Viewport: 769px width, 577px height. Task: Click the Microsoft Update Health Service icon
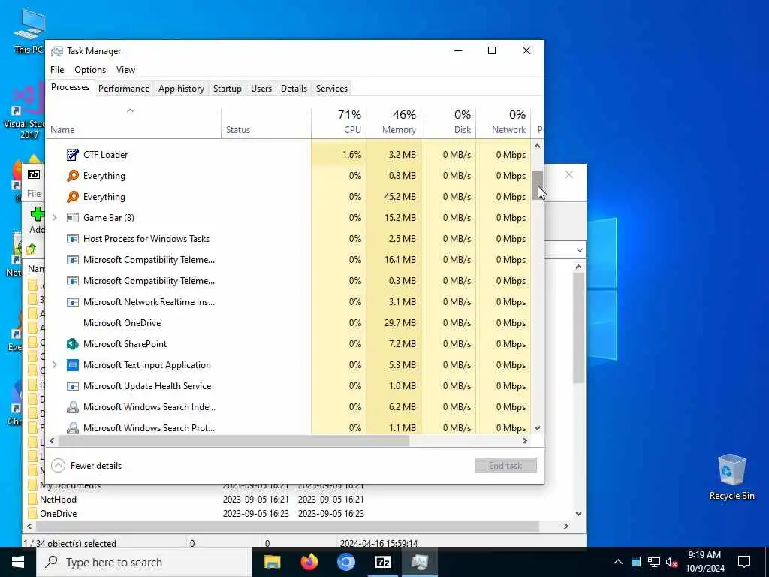tap(73, 386)
